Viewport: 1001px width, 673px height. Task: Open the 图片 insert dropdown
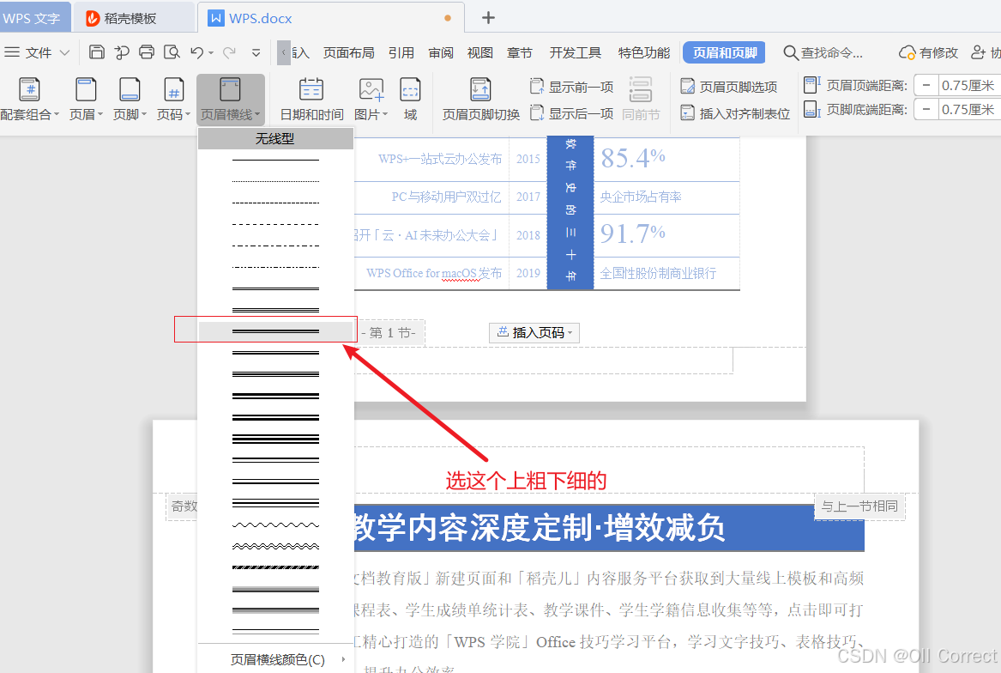[x=371, y=99]
